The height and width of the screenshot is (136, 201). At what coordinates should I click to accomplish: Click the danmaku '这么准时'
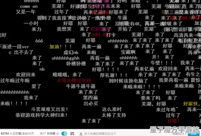click(x=112, y=109)
